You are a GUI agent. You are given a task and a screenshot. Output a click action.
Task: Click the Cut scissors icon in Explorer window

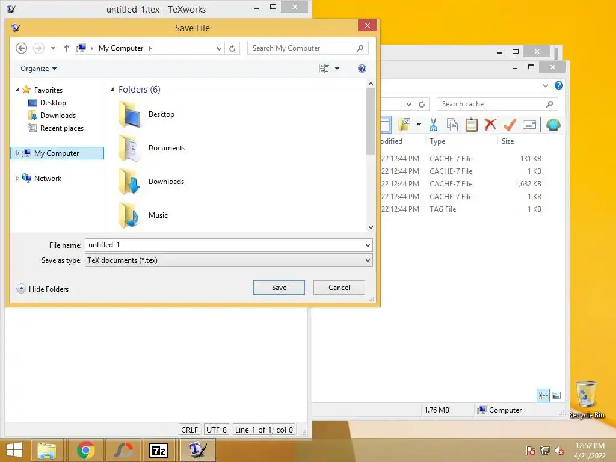pos(433,125)
